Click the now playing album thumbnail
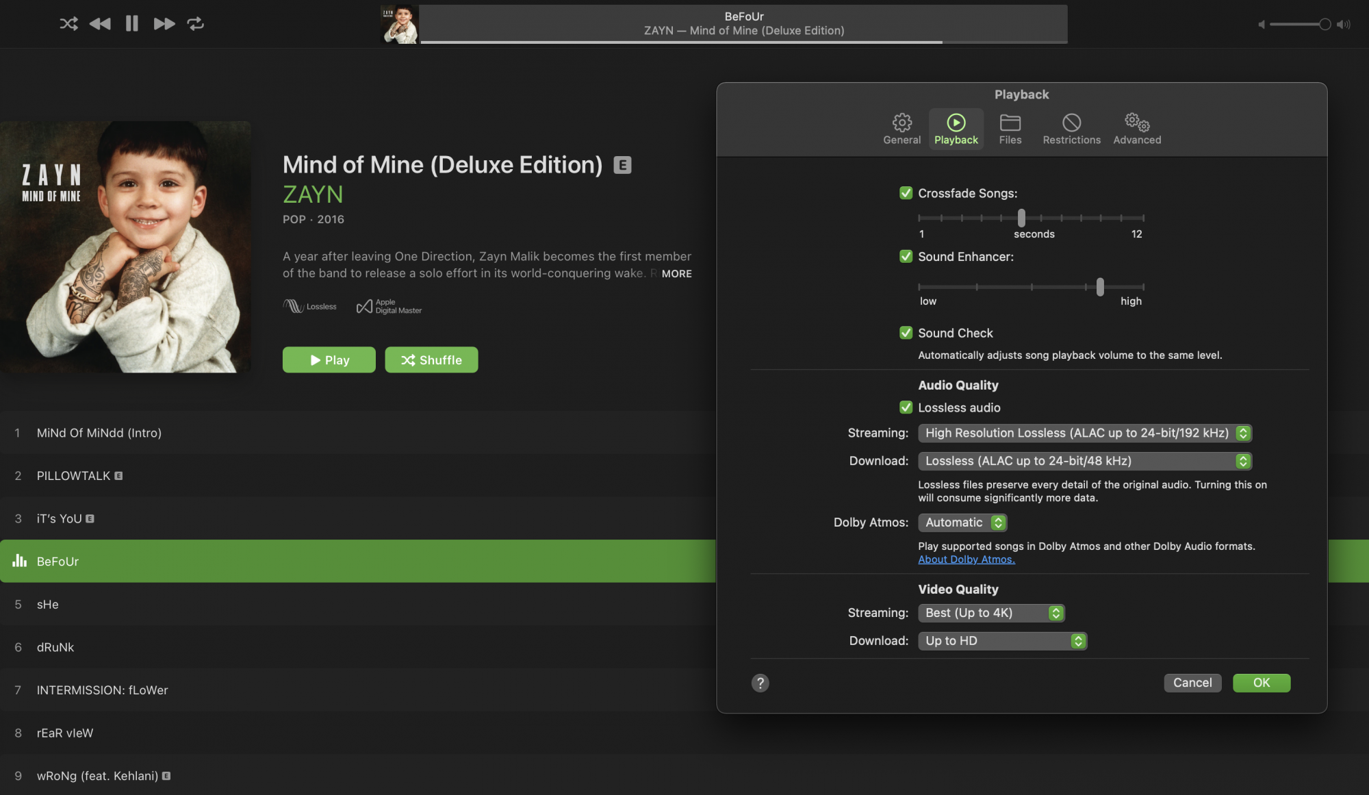Viewport: 1369px width, 795px height. pos(400,25)
